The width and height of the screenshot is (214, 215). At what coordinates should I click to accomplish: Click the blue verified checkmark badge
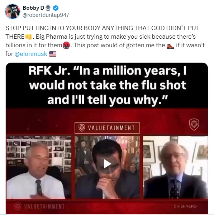(x=56, y=8)
